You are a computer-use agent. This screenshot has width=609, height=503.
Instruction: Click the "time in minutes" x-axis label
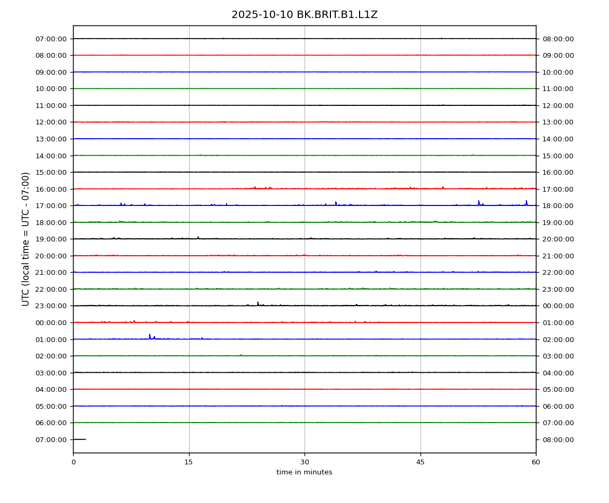coord(304,472)
